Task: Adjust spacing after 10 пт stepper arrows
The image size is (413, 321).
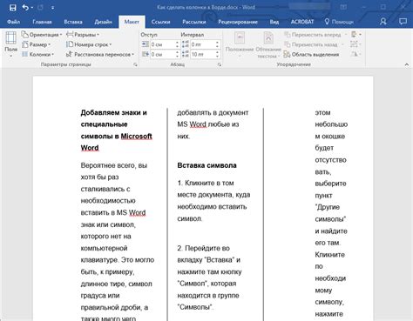Action: [217, 54]
